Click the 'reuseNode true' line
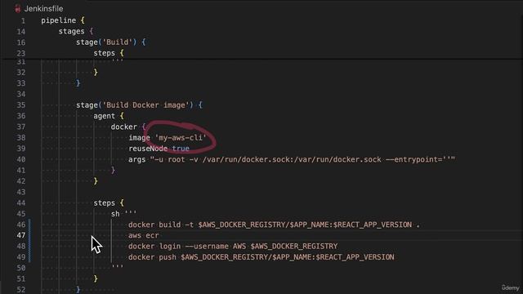This screenshot has width=523, height=294. click(159, 149)
